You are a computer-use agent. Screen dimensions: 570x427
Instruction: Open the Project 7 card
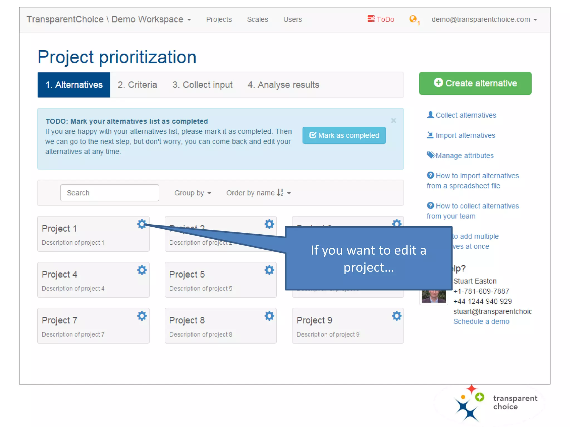(x=93, y=326)
